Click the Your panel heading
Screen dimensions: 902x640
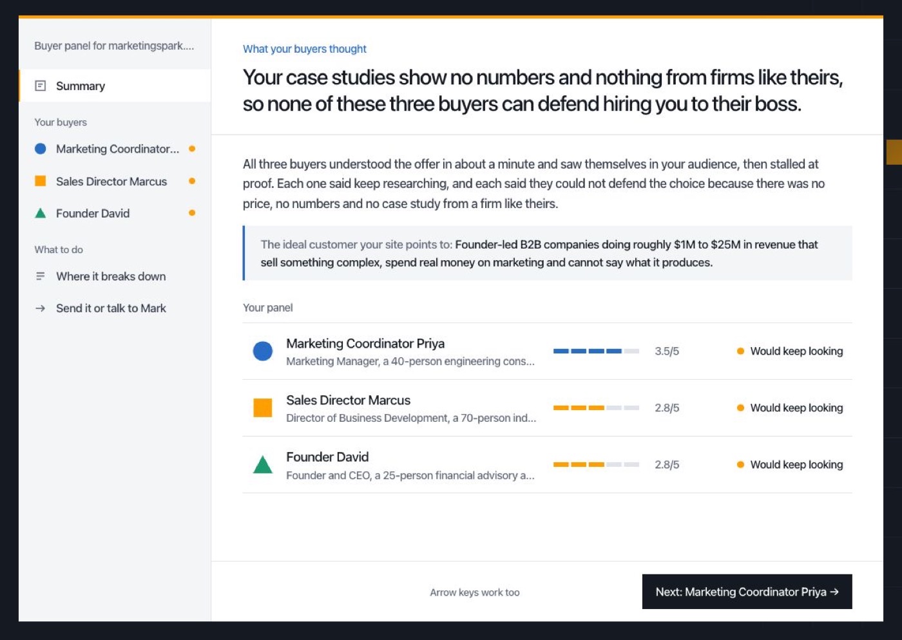click(x=267, y=308)
